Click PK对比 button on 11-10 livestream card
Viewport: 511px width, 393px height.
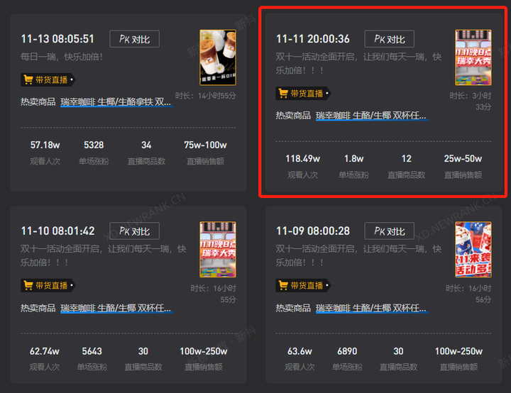point(134,231)
